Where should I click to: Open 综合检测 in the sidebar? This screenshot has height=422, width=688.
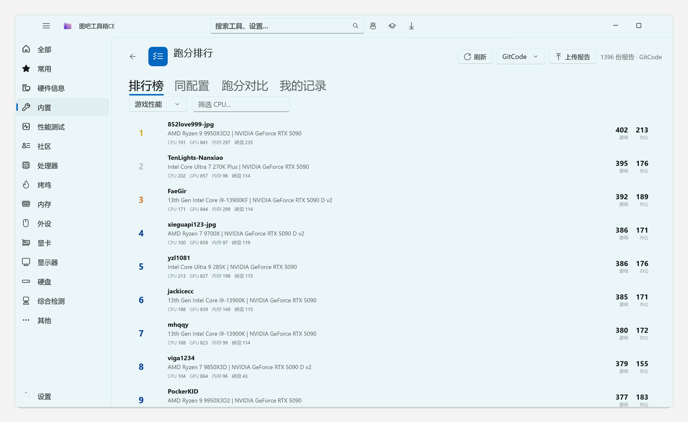63,301
